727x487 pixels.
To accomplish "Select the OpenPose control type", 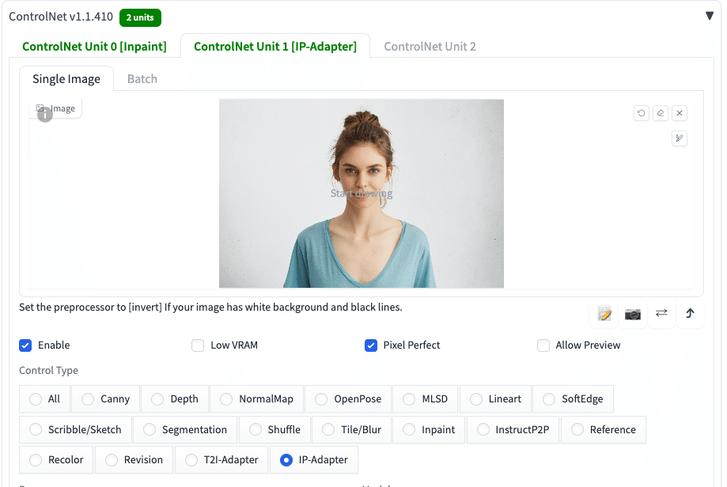I will [348, 399].
